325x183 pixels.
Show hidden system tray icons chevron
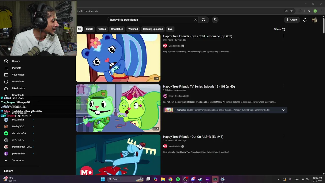[279, 179]
